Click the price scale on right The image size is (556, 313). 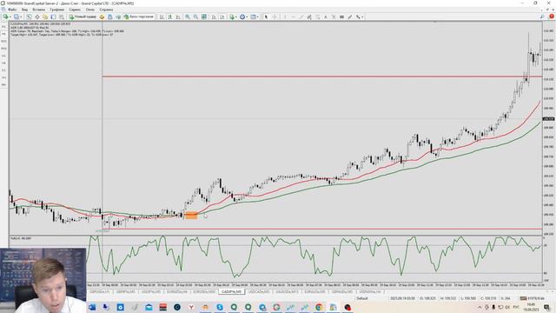tap(548, 128)
